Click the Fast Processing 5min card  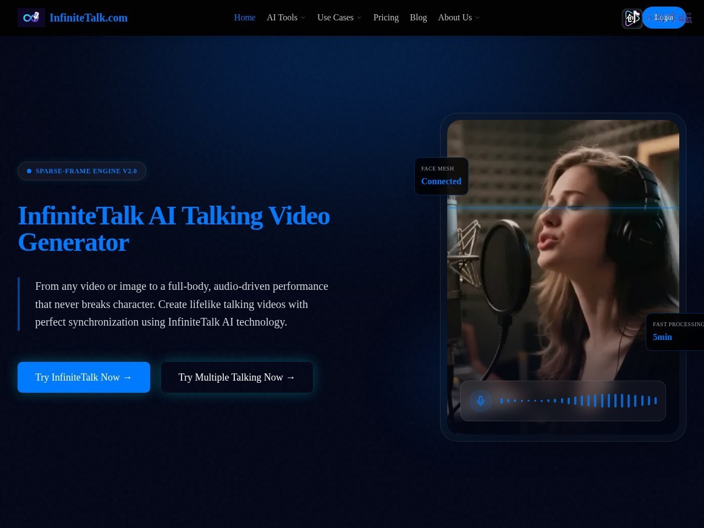click(675, 332)
